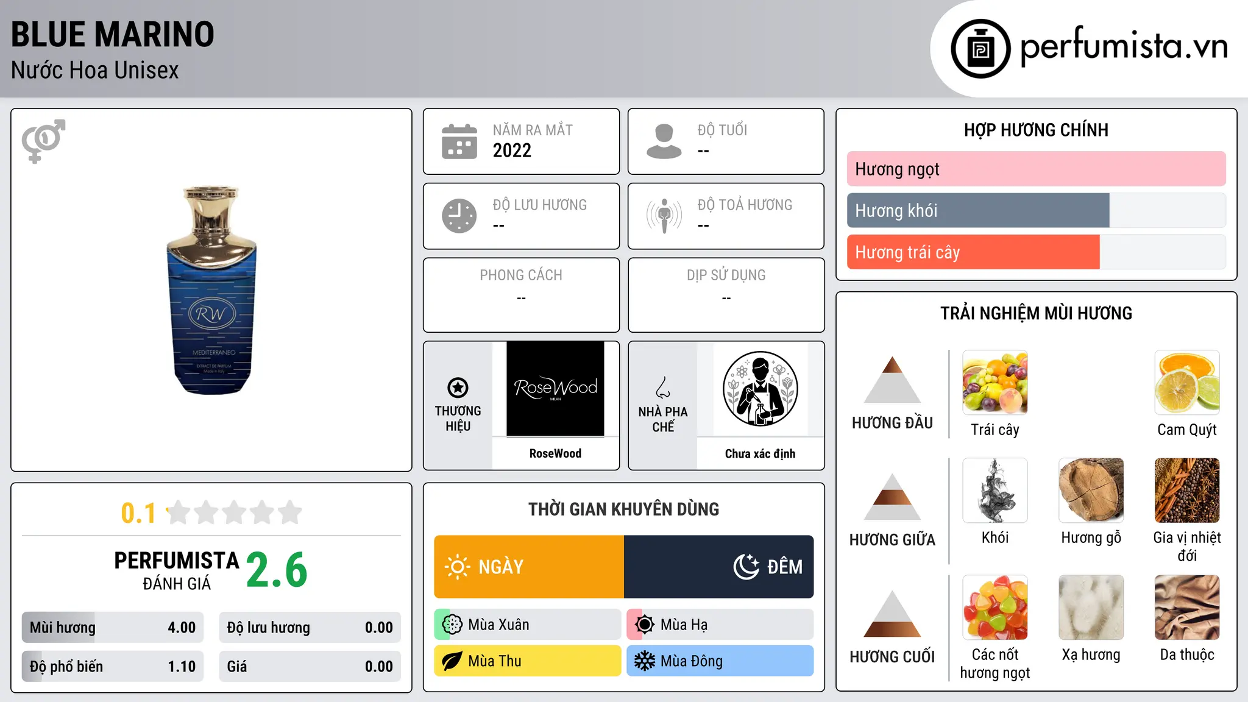The width and height of the screenshot is (1248, 702).
Task: Open the Xạ hương musk image
Action: tap(1091, 608)
